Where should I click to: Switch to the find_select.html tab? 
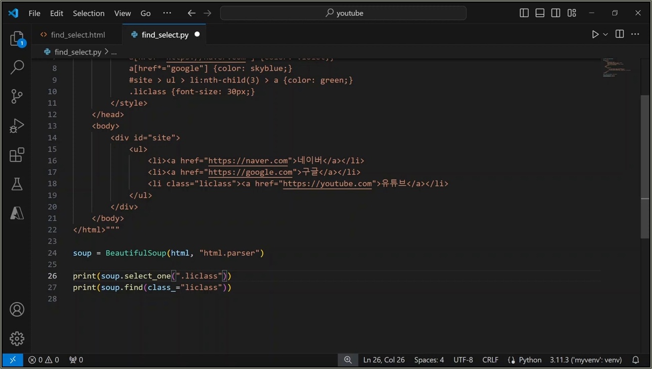point(78,35)
